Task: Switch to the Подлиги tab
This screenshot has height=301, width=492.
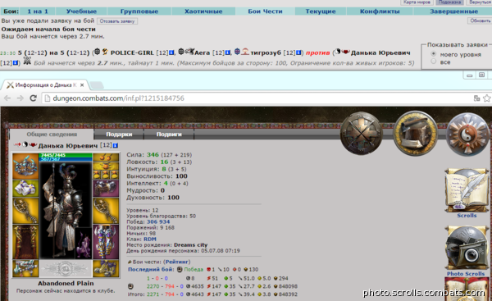Action: pyautogui.click(x=169, y=135)
